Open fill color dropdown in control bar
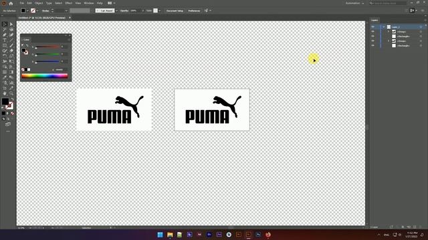The image size is (428, 240). click(27, 11)
